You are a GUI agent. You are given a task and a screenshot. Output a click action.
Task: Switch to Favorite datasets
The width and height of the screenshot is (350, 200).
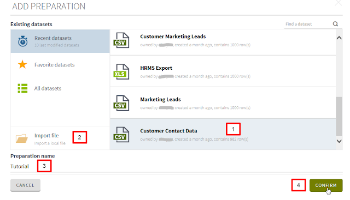[x=60, y=65]
